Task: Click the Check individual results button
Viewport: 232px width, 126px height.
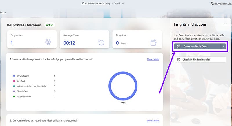Action: [x=199, y=60]
